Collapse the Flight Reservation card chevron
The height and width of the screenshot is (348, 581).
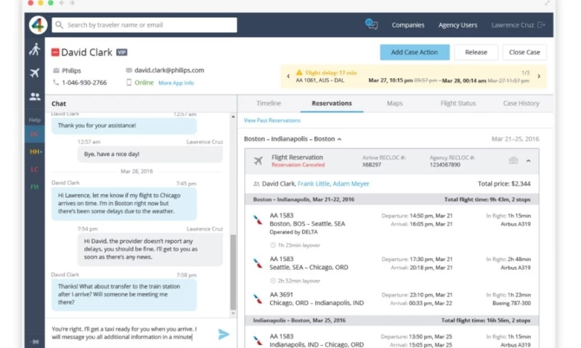pyautogui.click(x=528, y=160)
